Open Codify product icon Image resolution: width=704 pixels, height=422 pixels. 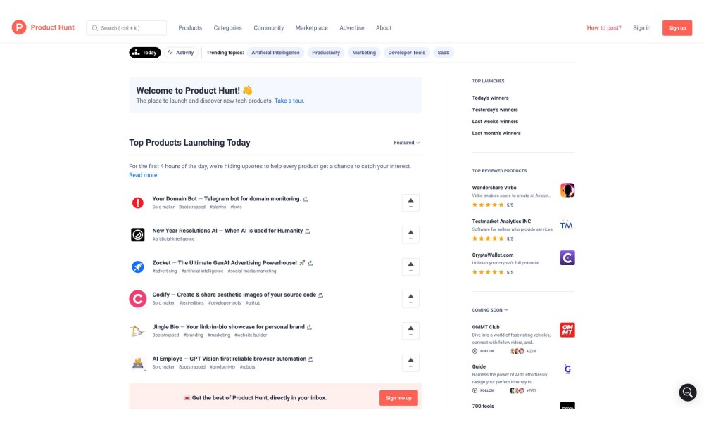pos(138,299)
